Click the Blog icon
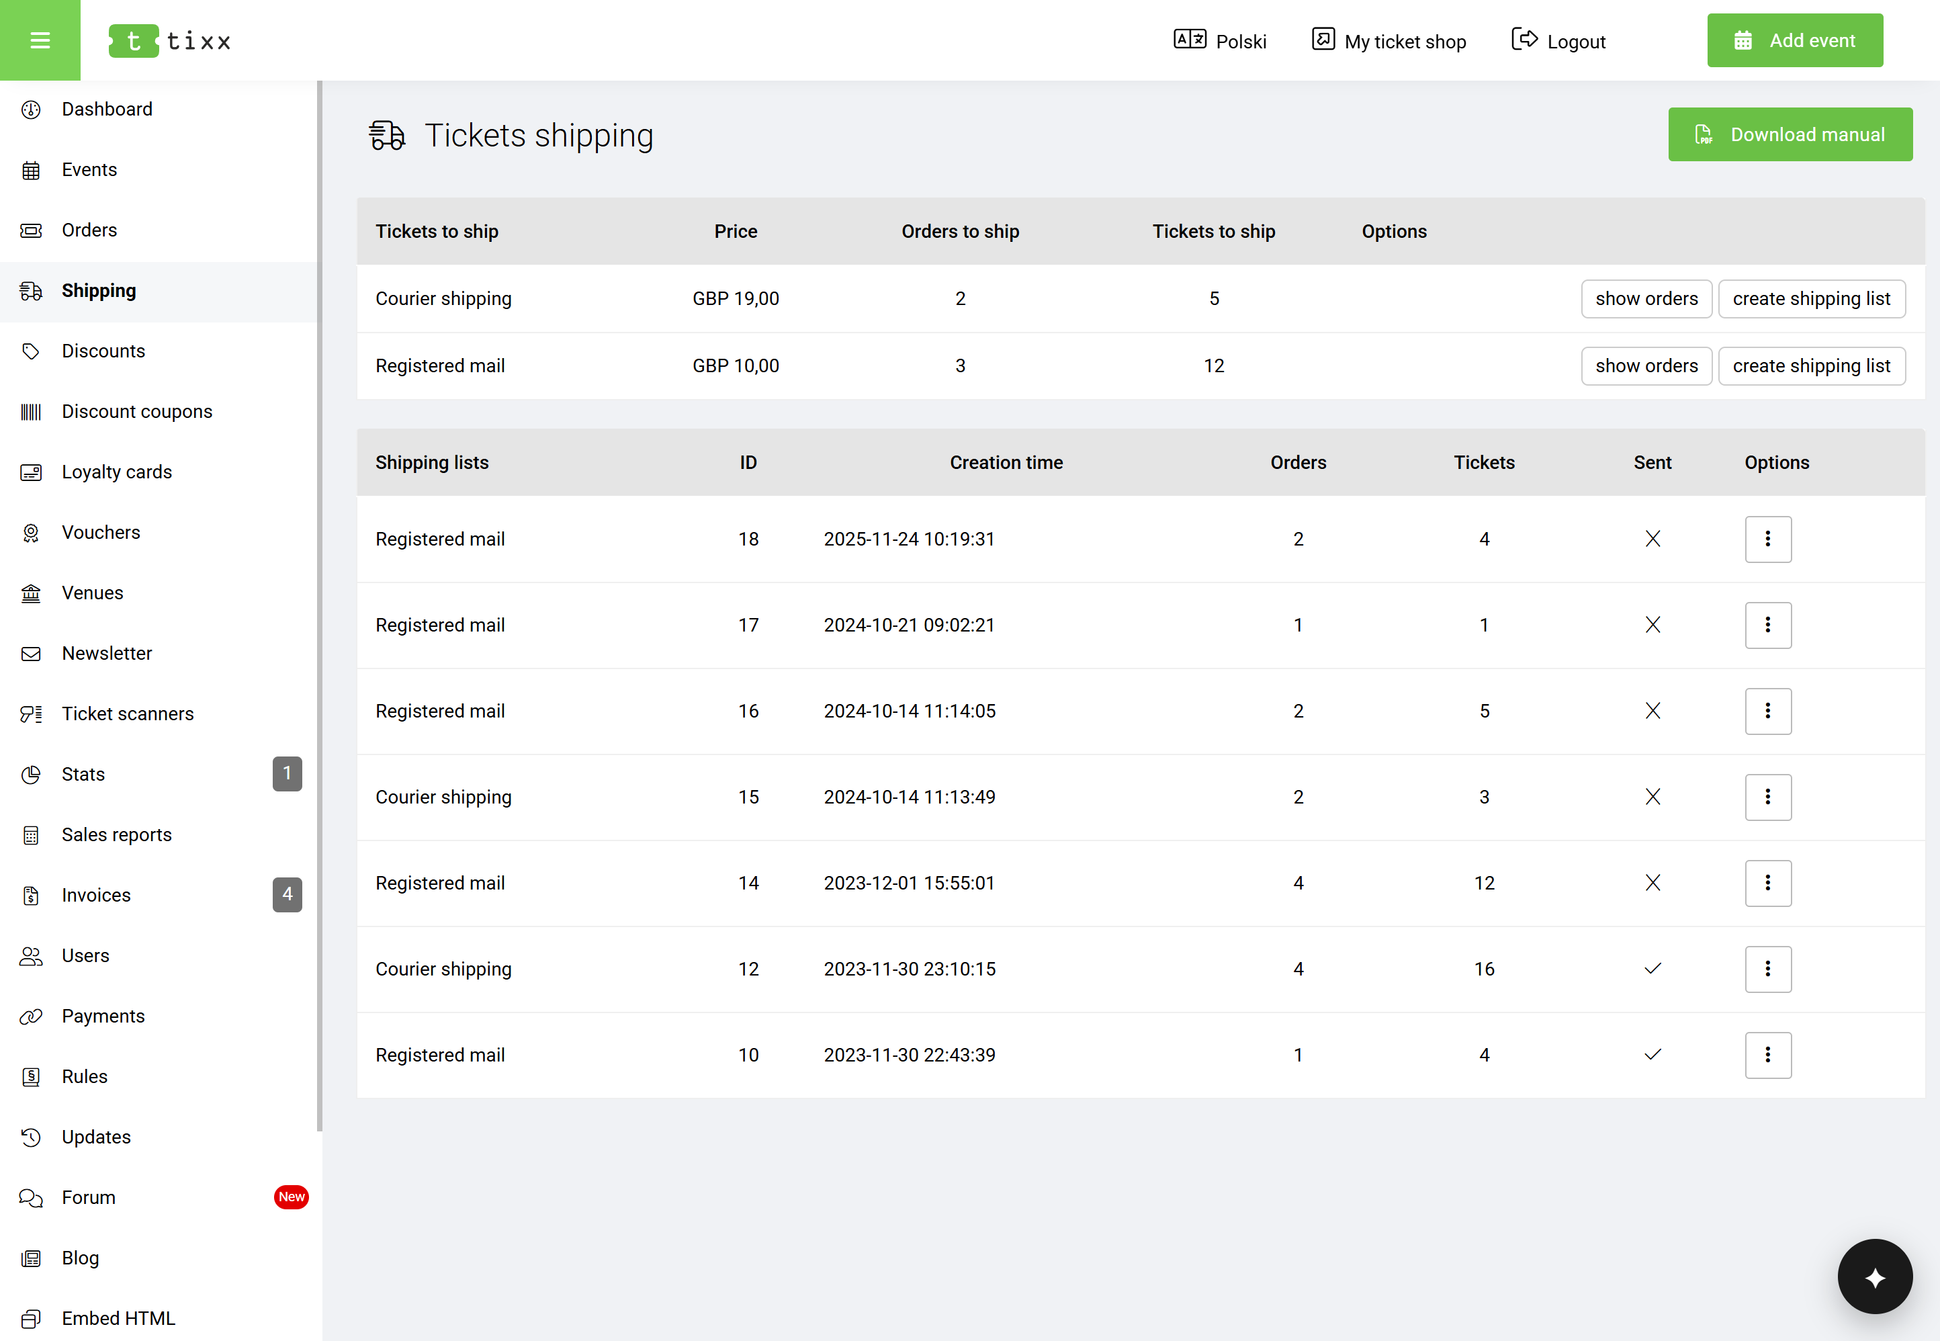Viewport: 1940px width, 1341px height. 31,1258
